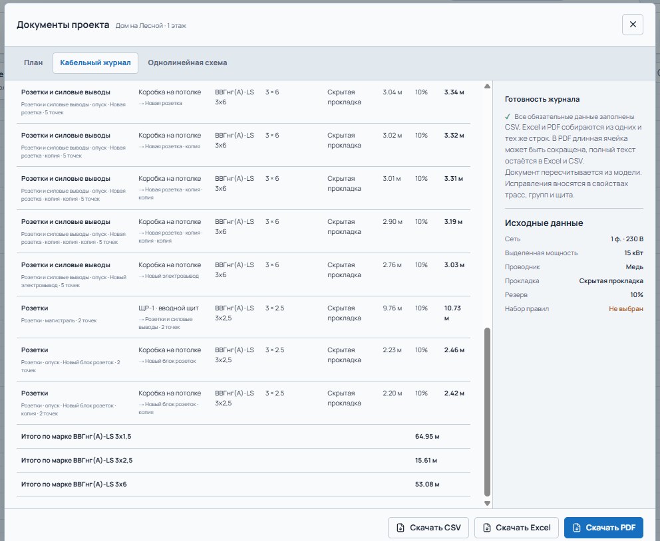Click the file icon in Скачать PDF

pyautogui.click(x=577, y=528)
